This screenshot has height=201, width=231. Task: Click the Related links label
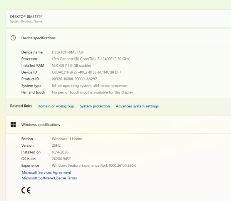click(x=21, y=106)
